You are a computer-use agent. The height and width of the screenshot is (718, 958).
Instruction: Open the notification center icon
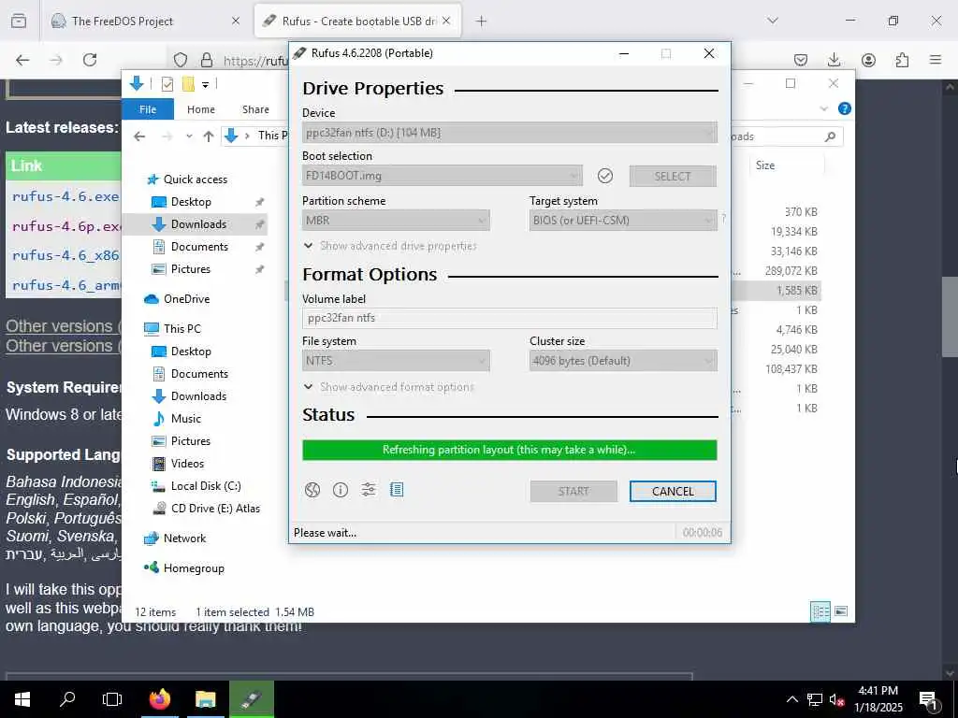[x=928, y=699]
